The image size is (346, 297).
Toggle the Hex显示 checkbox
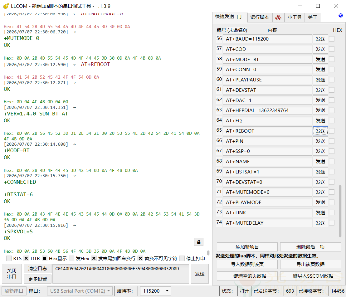click(x=45, y=258)
